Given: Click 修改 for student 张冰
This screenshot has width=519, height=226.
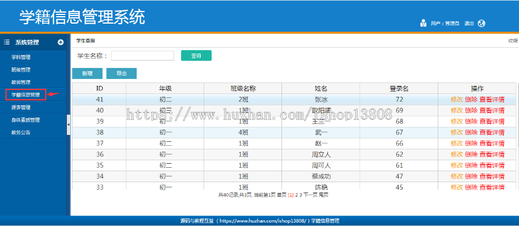Looking at the screenshot, I should pyautogui.click(x=457, y=99).
